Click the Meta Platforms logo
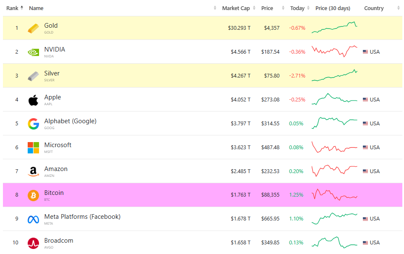 (33, 219)
